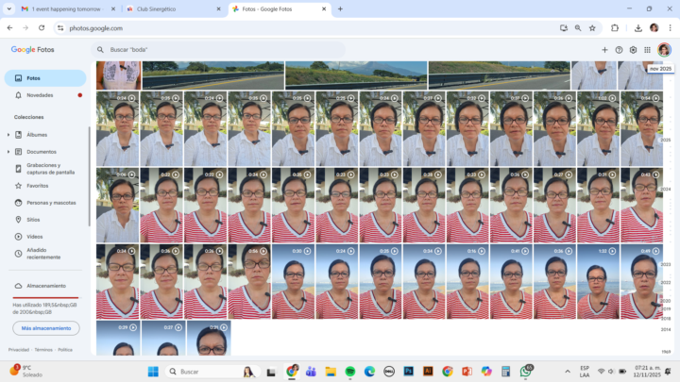Click the Favoritos star icon

(x=18, y=186)
